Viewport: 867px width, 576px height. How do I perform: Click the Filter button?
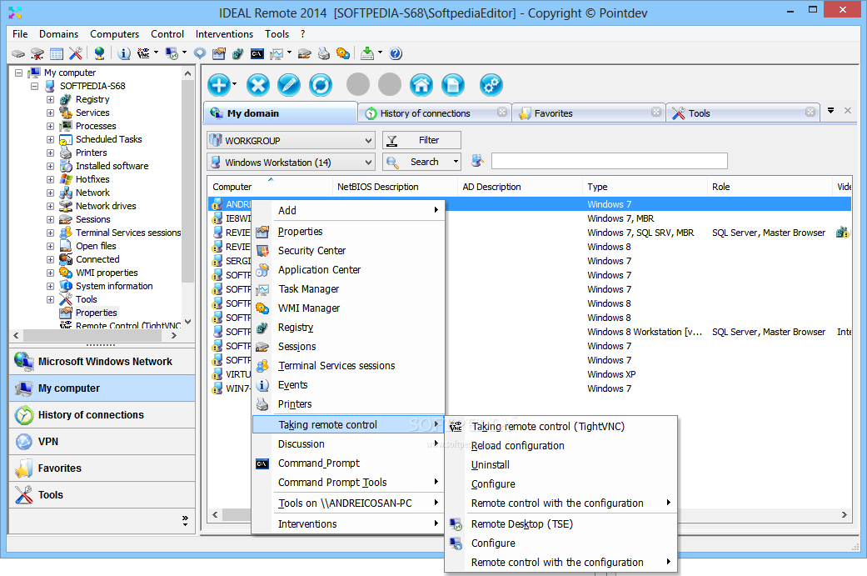click(421, 141)
